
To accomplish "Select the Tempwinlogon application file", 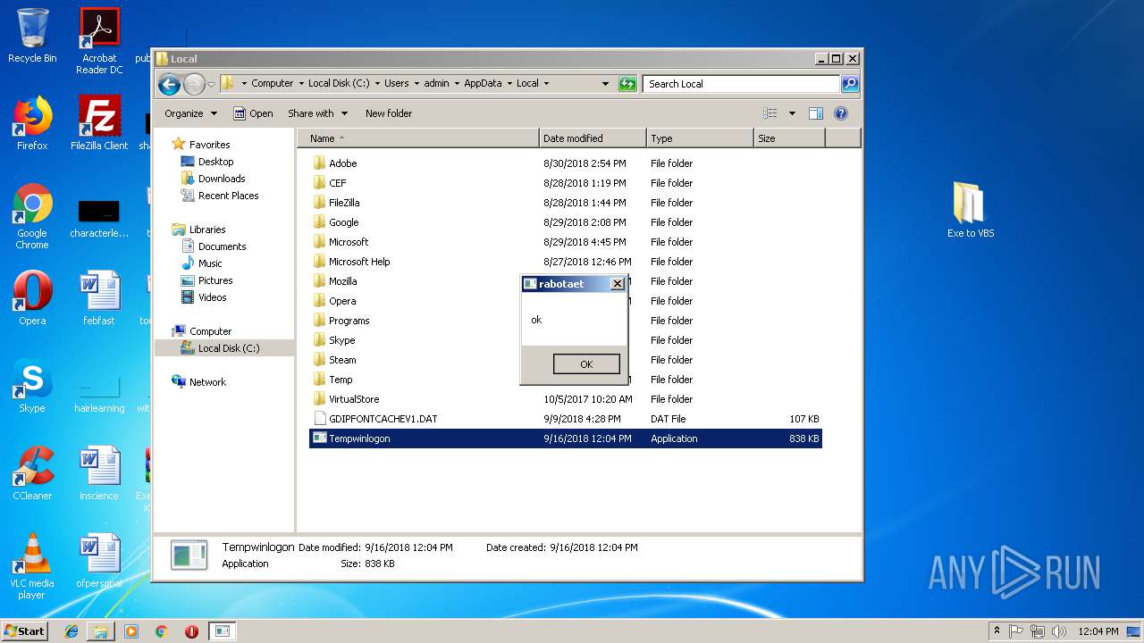I will coord(565,438).
